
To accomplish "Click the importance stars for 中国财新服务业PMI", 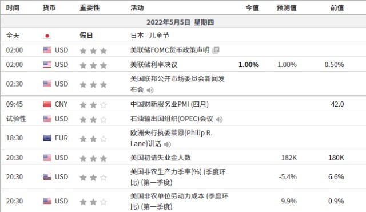I will tap(93, 104).
